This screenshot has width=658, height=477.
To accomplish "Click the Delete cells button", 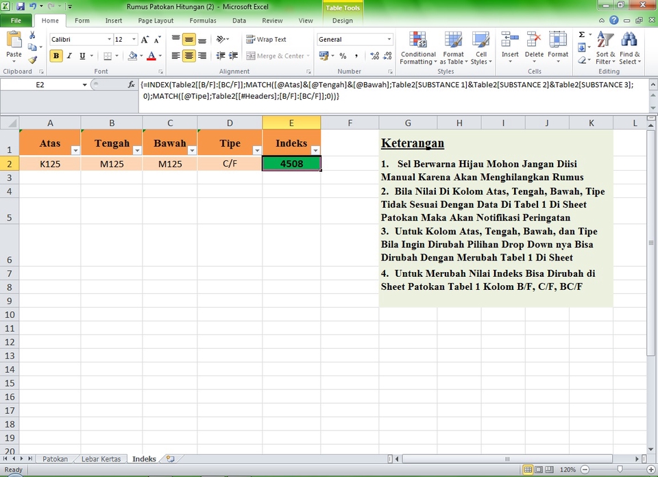I will pyautogui.click(x=534, y=48).
